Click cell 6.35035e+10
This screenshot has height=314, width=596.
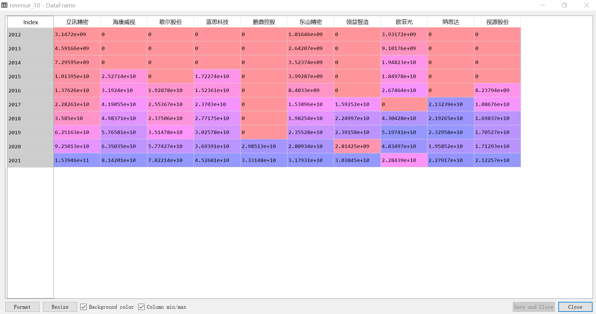tap(124, 146)
